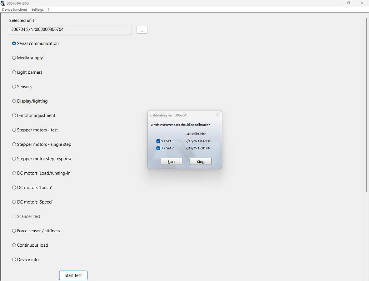Open the question mark help menu
This screenshot has height=281, width=369.
48,9
